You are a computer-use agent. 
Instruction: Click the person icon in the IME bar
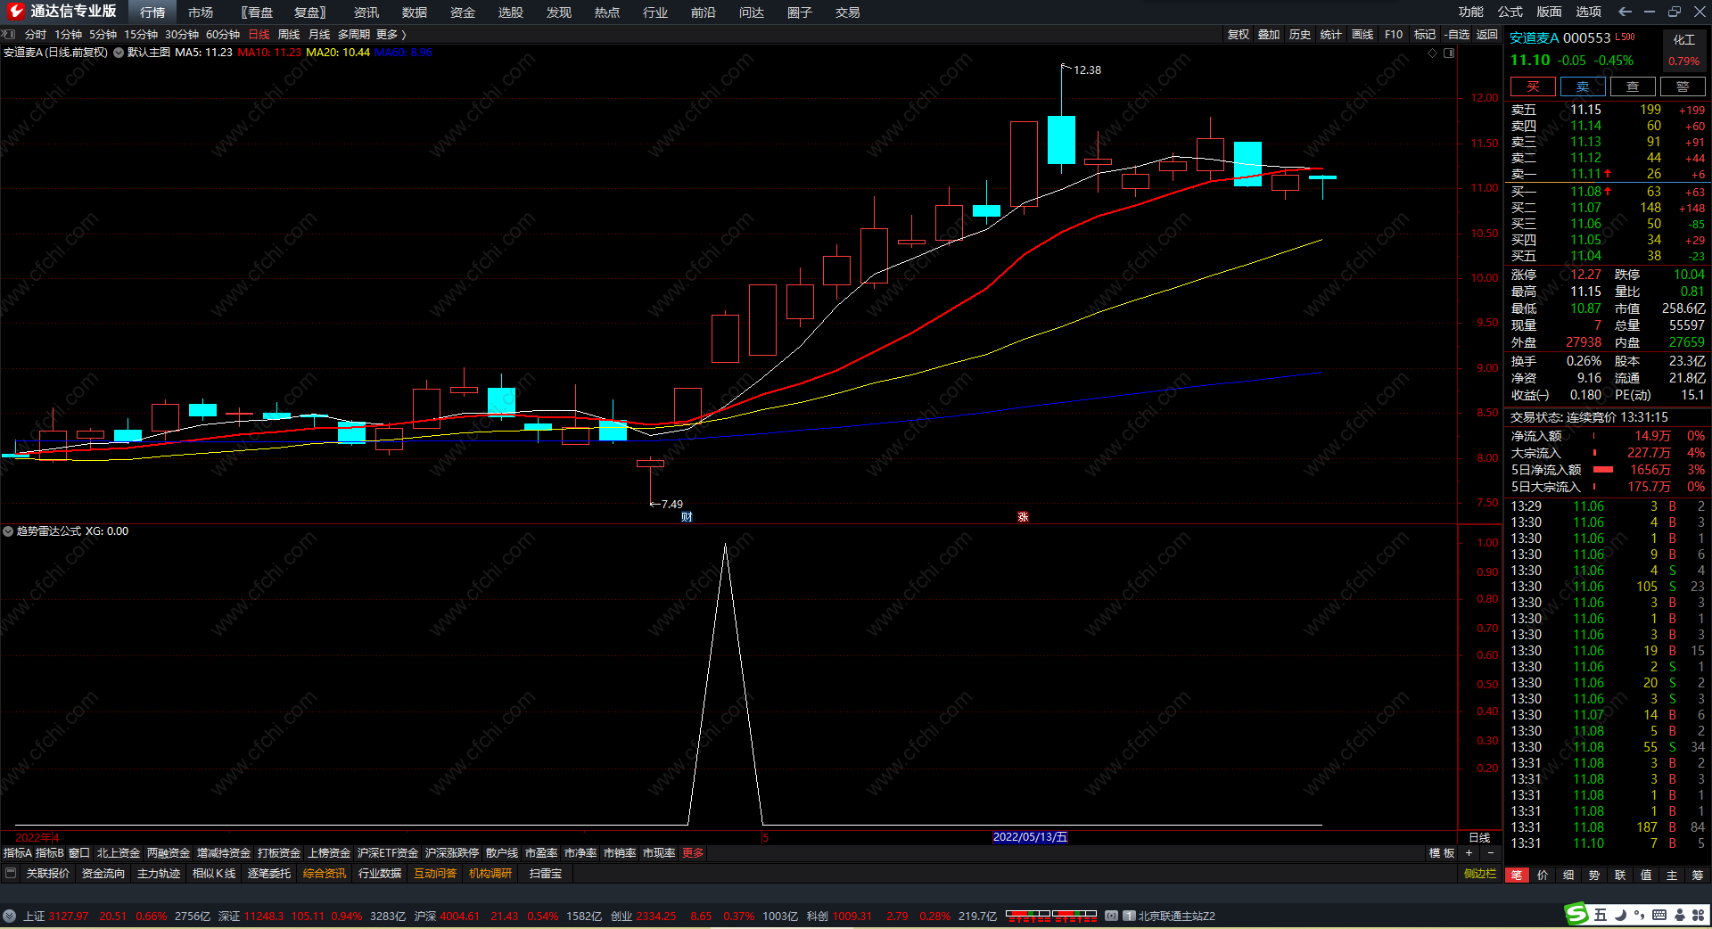coord(1679,915)
